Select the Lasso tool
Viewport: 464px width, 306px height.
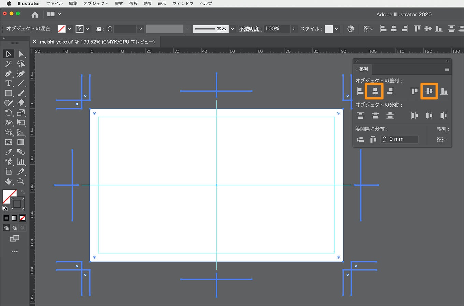pyautogui.click(x=21, y=64)
